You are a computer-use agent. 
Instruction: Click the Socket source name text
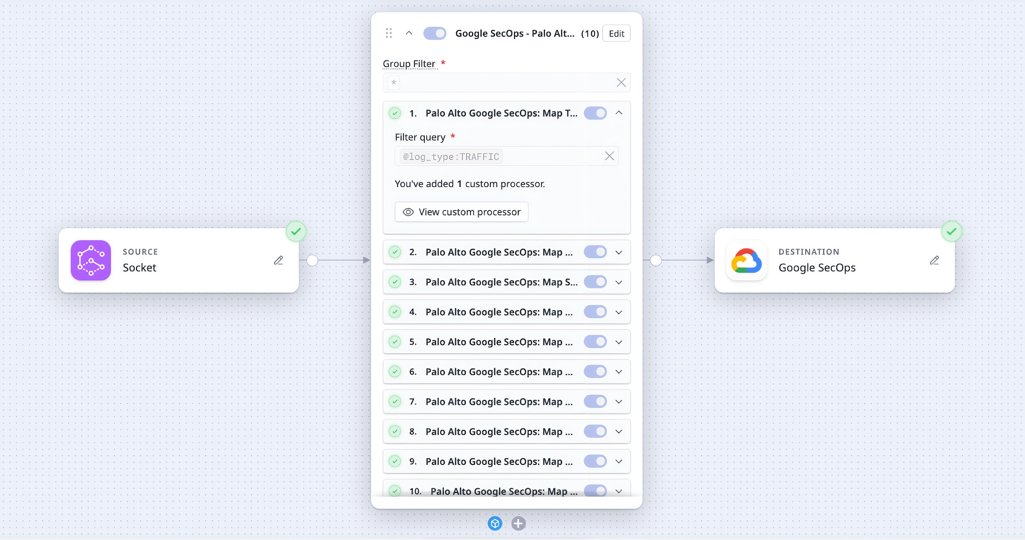coord(139,268)
